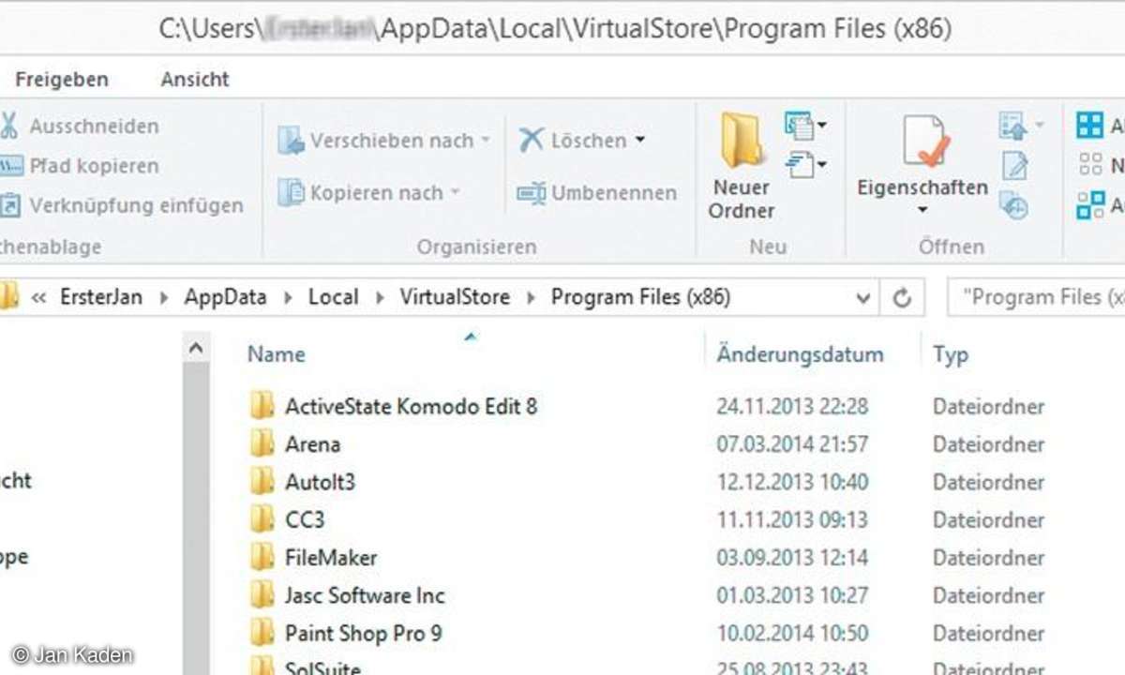The image size is (1125, 675).
Task: Sort by the Änderungsdatum column header
Action: (x=800, y=354)
